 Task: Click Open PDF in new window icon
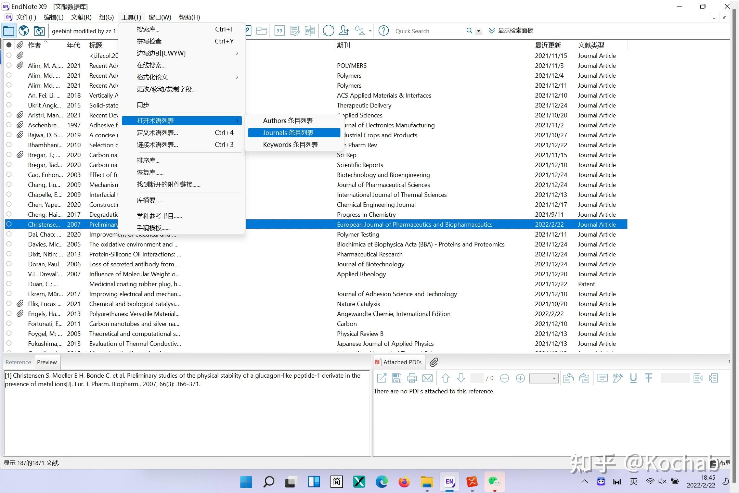(x=381, y=378)
